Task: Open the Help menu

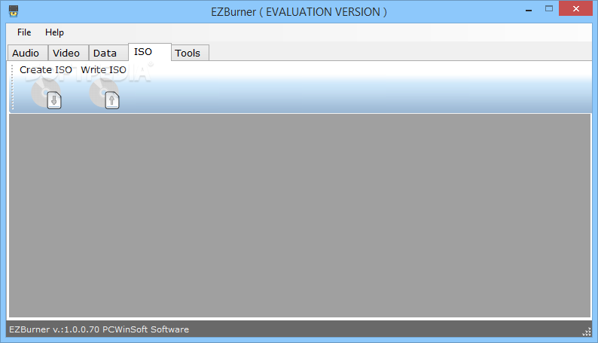Action: pos(54,32)
